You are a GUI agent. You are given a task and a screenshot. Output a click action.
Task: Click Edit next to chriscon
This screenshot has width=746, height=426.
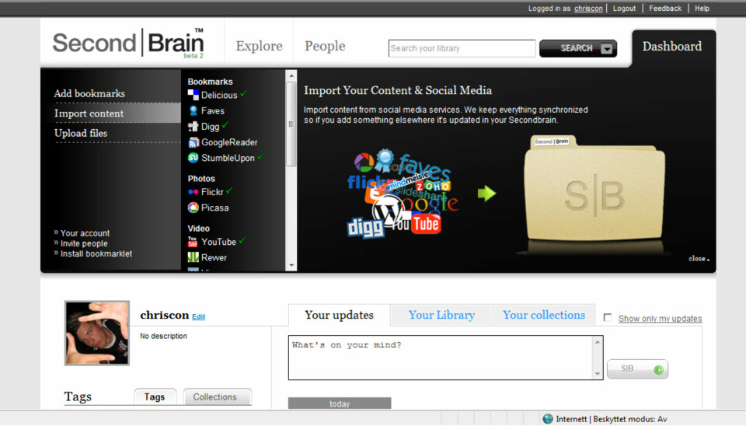[x=198, y=316]
